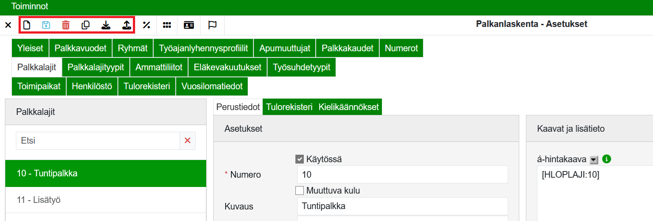Image resolution: width=653 pixels, height=221 pixels.
Task: Open the Tulorekisteri sub-tab beside Perustiedot
Action: click(289, 107)
